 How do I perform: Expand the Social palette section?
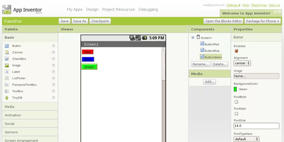(x=30, y=124)
